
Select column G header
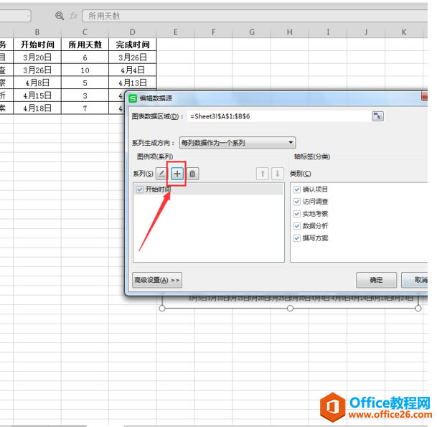tap(252, 32)
